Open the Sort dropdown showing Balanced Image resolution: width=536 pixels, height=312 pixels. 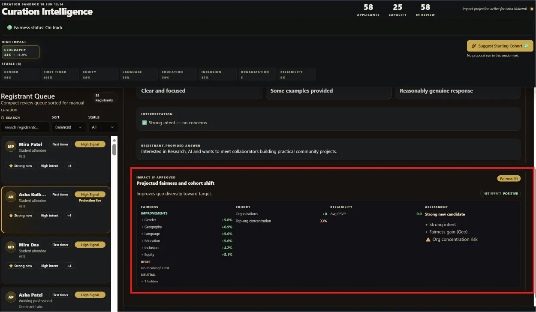[x=69, y=127]
